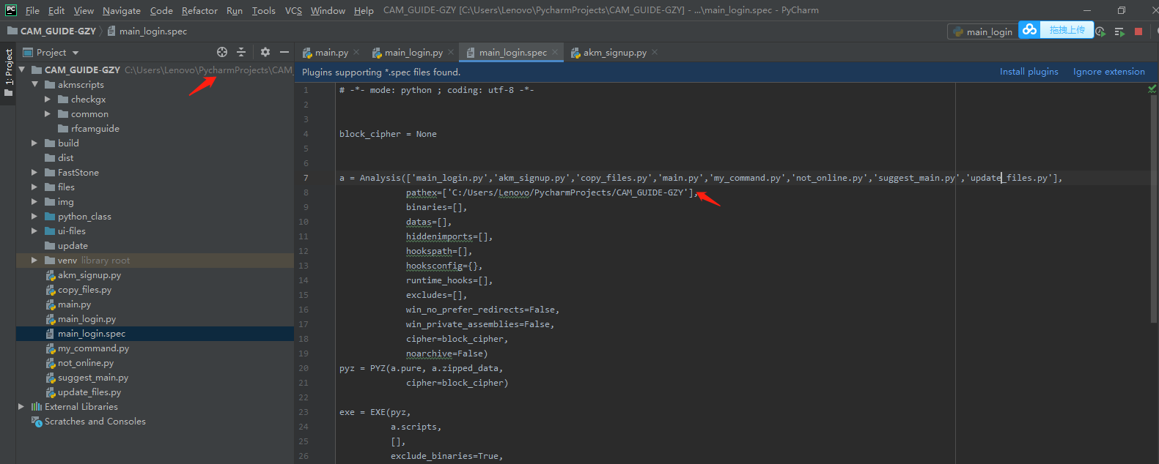Expand the python_class folder
Screen dimensions: 1159x464
[x=34, y=216]
